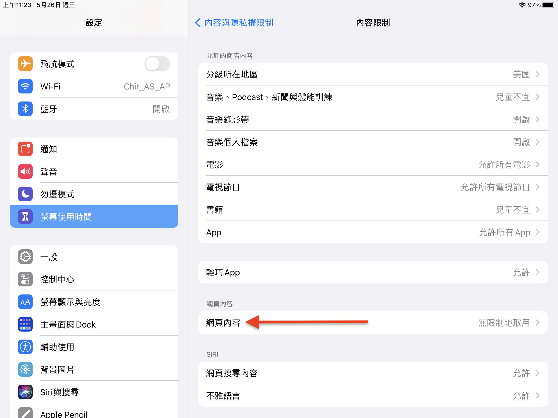Open the Movies (電影) row chevron
This screenshot has height=418, width=558.
click(x=538, y=165)
